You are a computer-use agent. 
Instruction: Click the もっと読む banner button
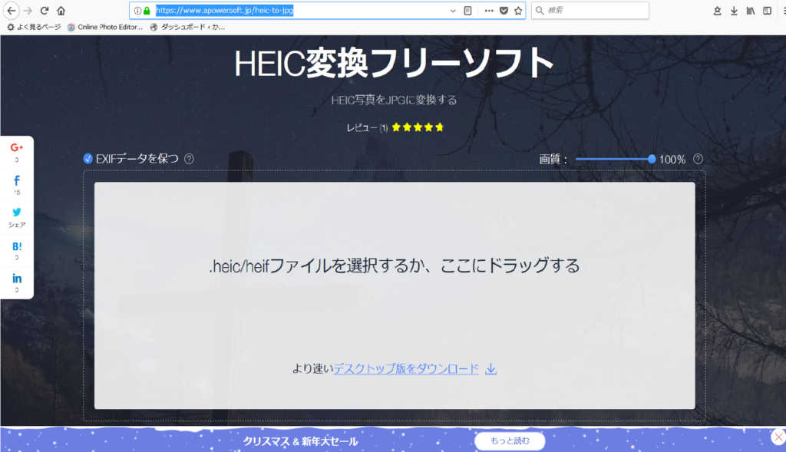[x=510, y=441]
